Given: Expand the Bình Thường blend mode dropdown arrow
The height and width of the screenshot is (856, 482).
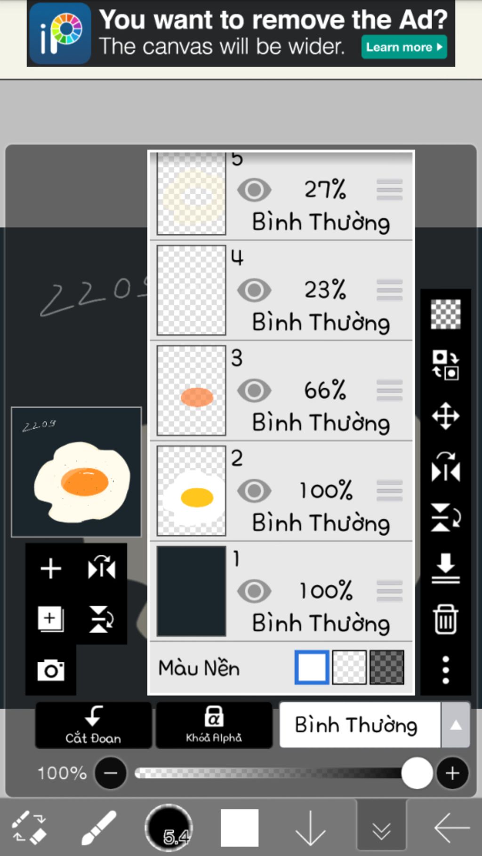Looking at the screenshot, I should (455, 725).
